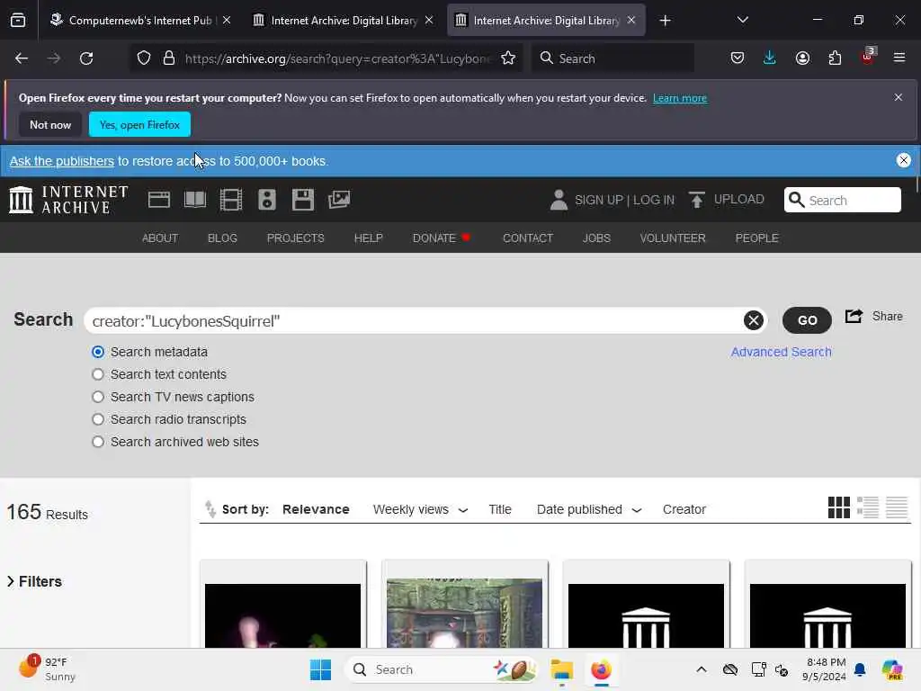
Task: Toggle the sort direction arrows
Action: (210, 509)
